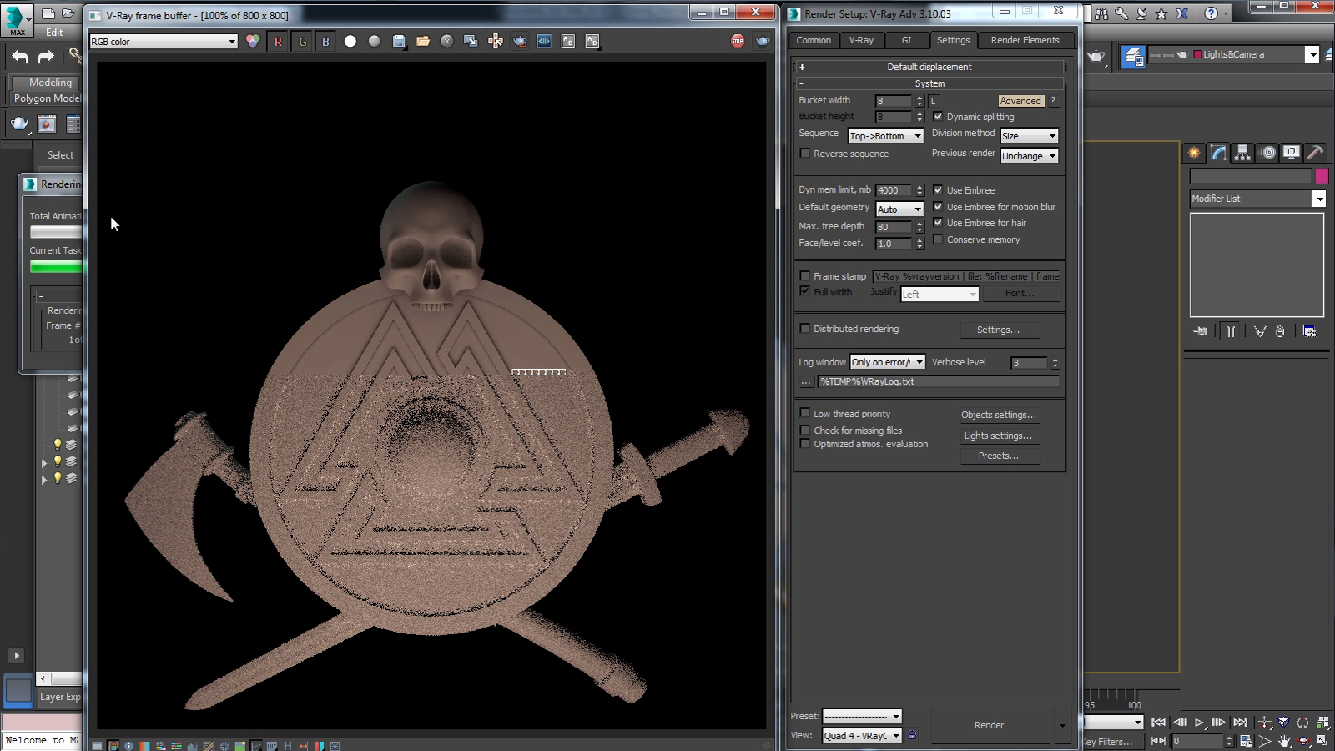
Task: Disable the Use Embree checkbox
Action: point(938,190)
